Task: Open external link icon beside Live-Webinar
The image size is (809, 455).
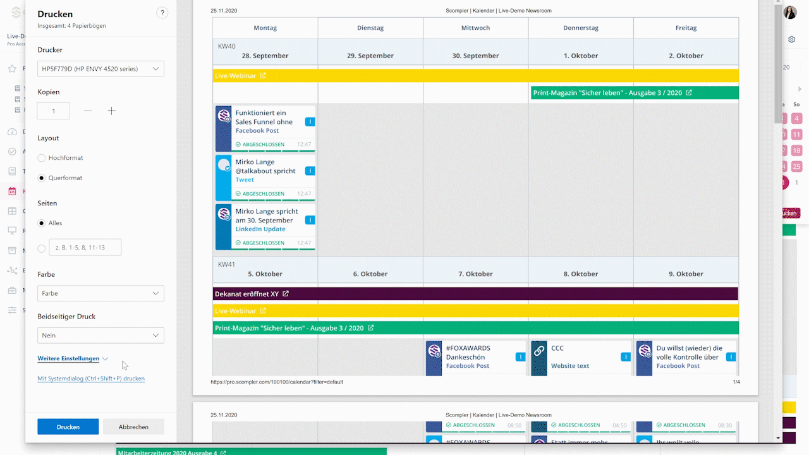Action: point(263,76)
